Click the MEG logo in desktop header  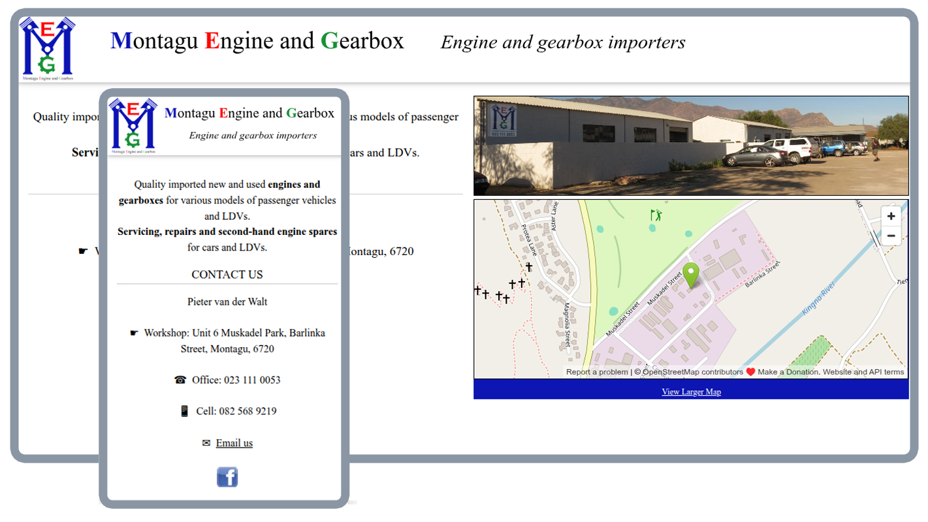point(48,49)
